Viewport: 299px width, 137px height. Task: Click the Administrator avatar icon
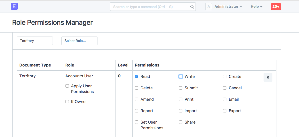pyautogui.click(x=208, y=7)
